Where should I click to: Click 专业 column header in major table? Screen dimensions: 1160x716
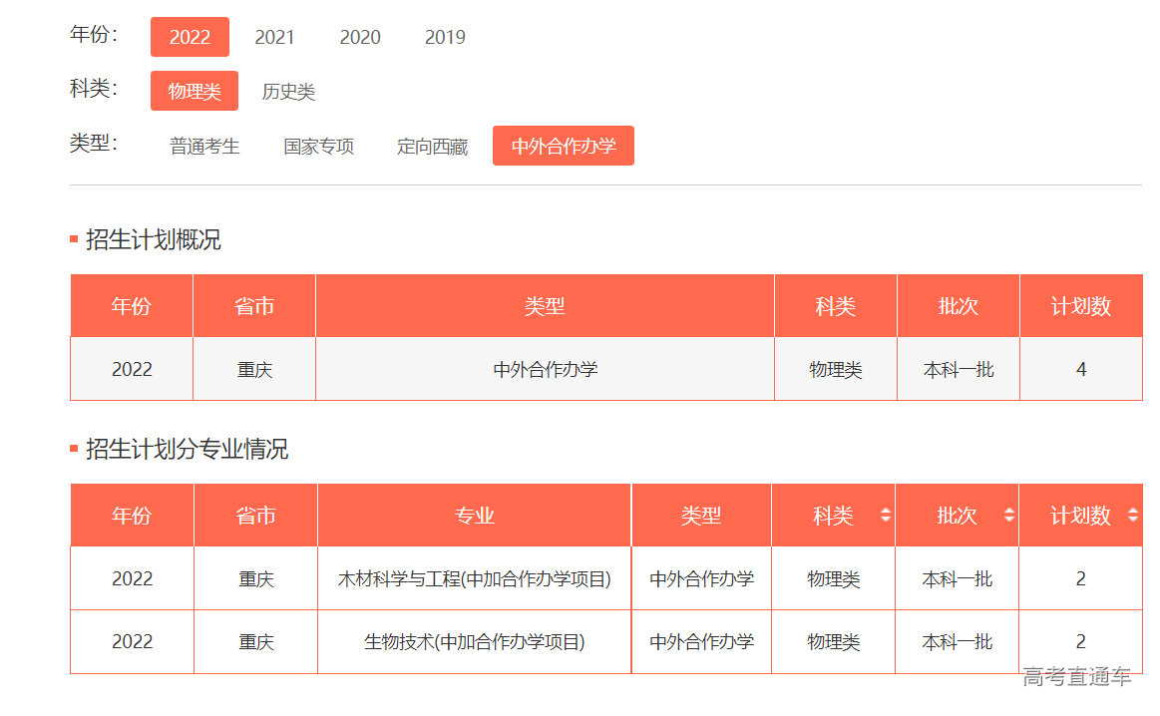[x=475, y=516]
